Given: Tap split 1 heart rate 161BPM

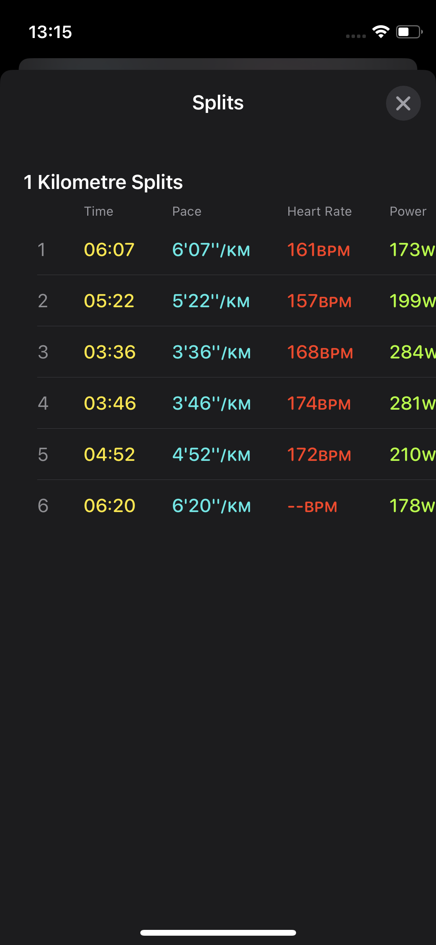Looking at the screenshot, I should [x=319, y=250].
